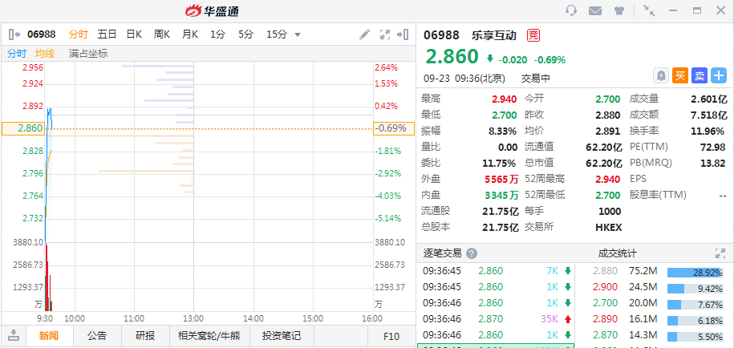Click the orange 买 buy button

(680, 75)
